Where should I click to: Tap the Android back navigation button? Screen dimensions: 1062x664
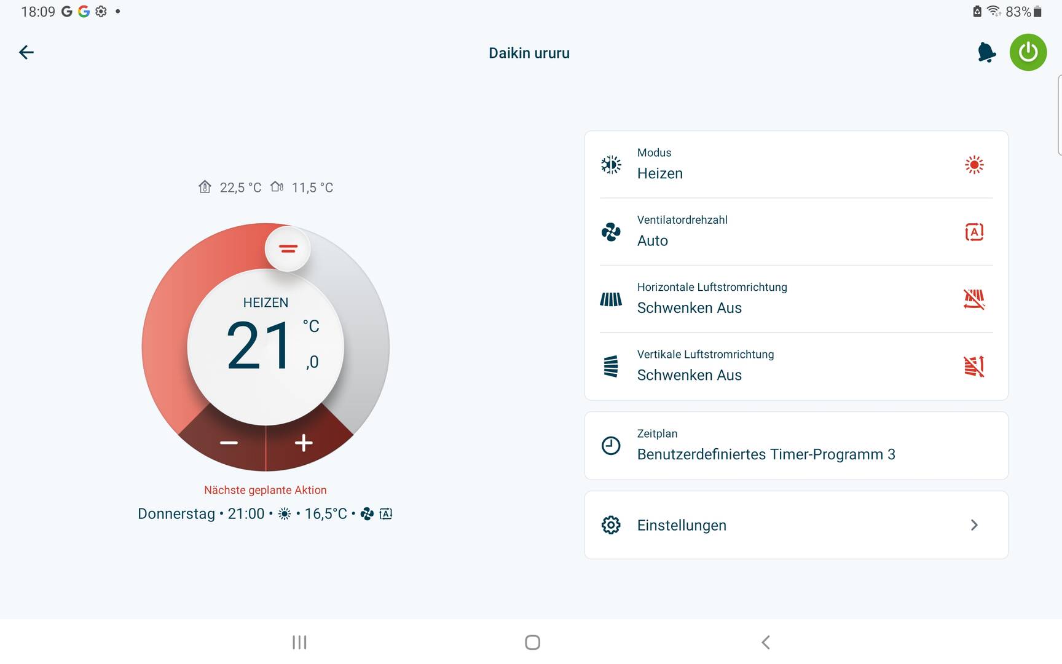coord(766,642)
